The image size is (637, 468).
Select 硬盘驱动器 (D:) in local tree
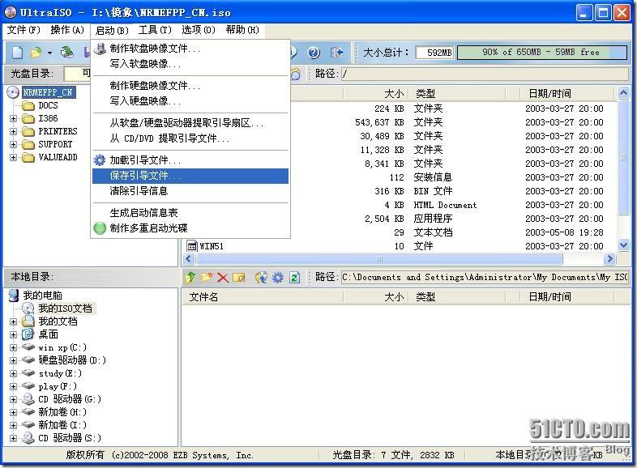[72, 360]
